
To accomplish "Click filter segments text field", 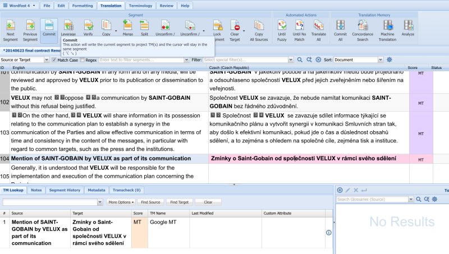I will 142,60.
